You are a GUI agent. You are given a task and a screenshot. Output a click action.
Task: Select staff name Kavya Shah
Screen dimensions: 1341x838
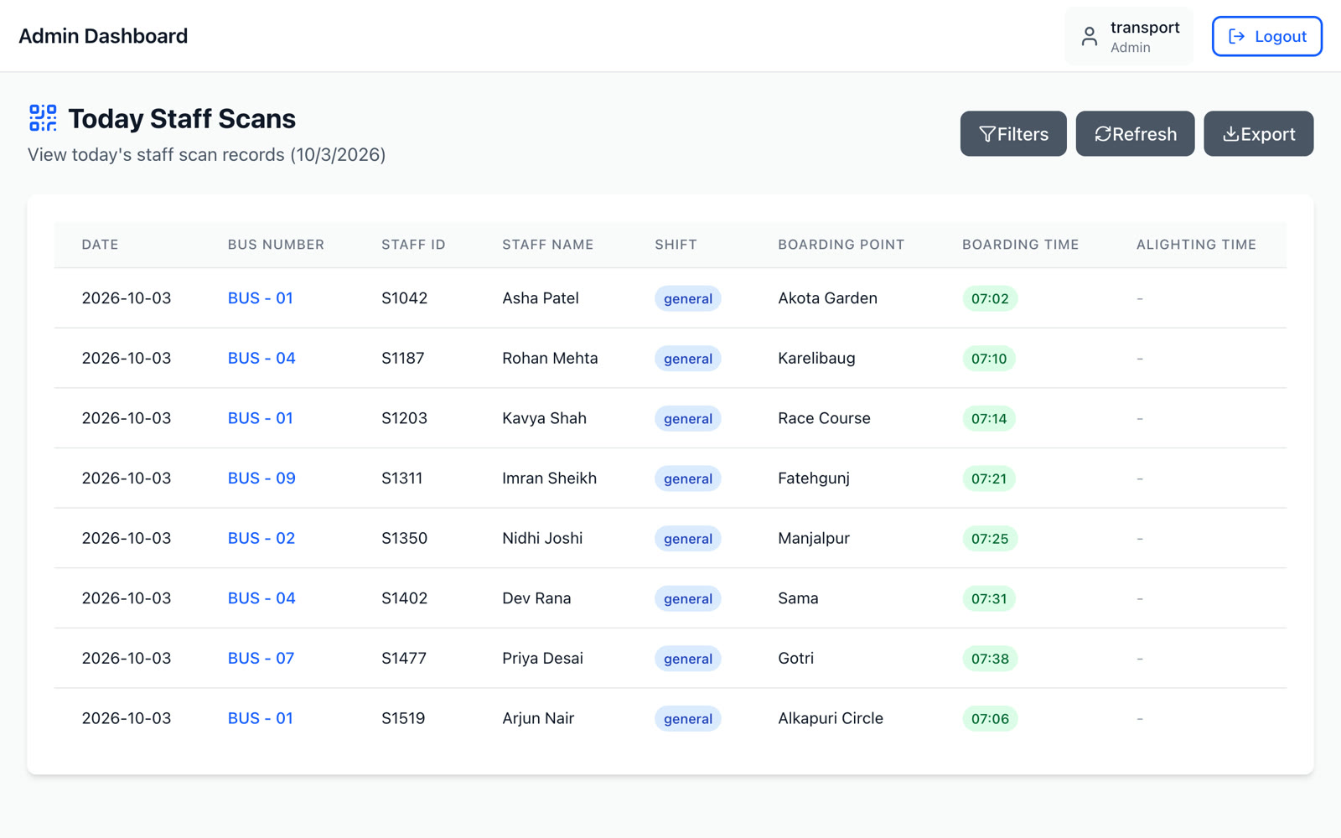coord(544,418)
